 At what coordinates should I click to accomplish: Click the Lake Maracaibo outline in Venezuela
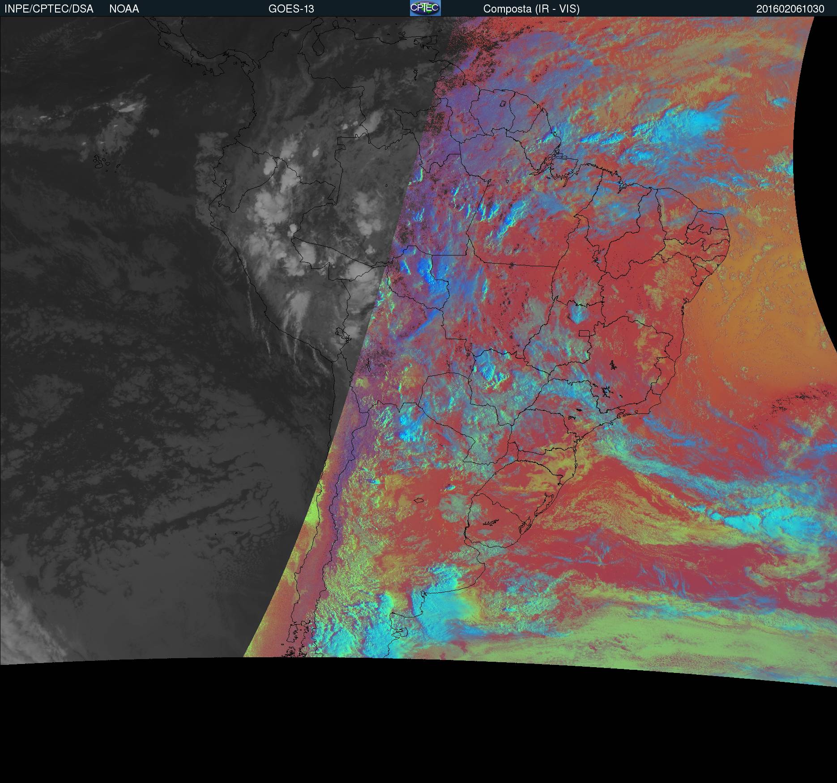[319, 47]
